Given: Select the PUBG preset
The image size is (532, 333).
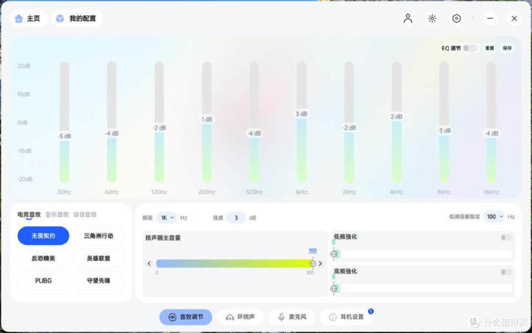Looking at the screenshot, I should click(43, 280).
